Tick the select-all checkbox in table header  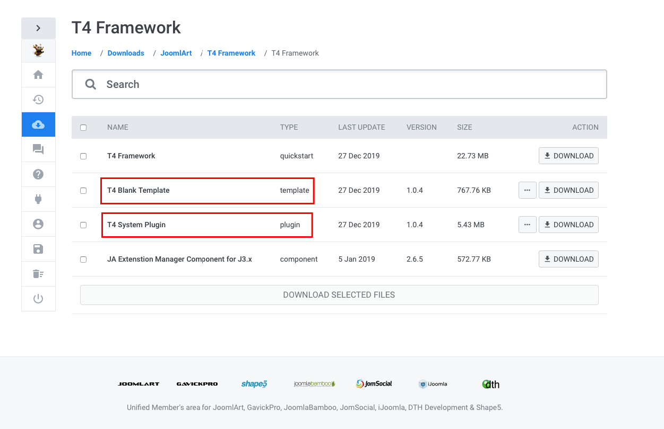click(83, 128)
